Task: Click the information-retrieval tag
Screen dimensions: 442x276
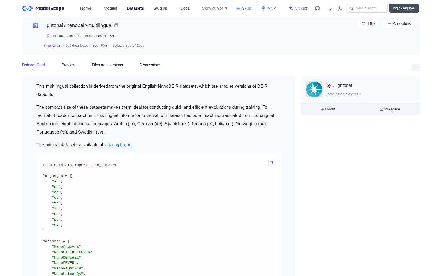Action: [x=100, y=36]
